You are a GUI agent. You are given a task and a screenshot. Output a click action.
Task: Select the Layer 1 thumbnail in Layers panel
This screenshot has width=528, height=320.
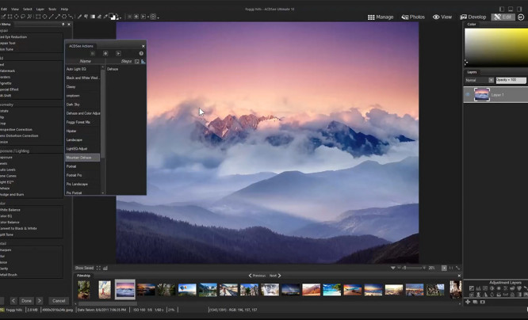482,94
